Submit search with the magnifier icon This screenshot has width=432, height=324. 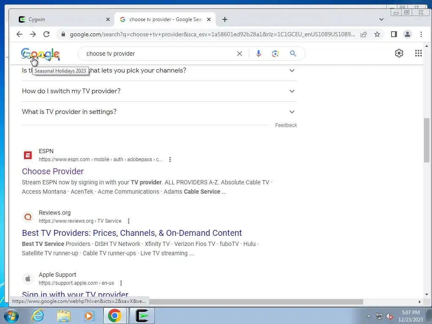point(293,54)
